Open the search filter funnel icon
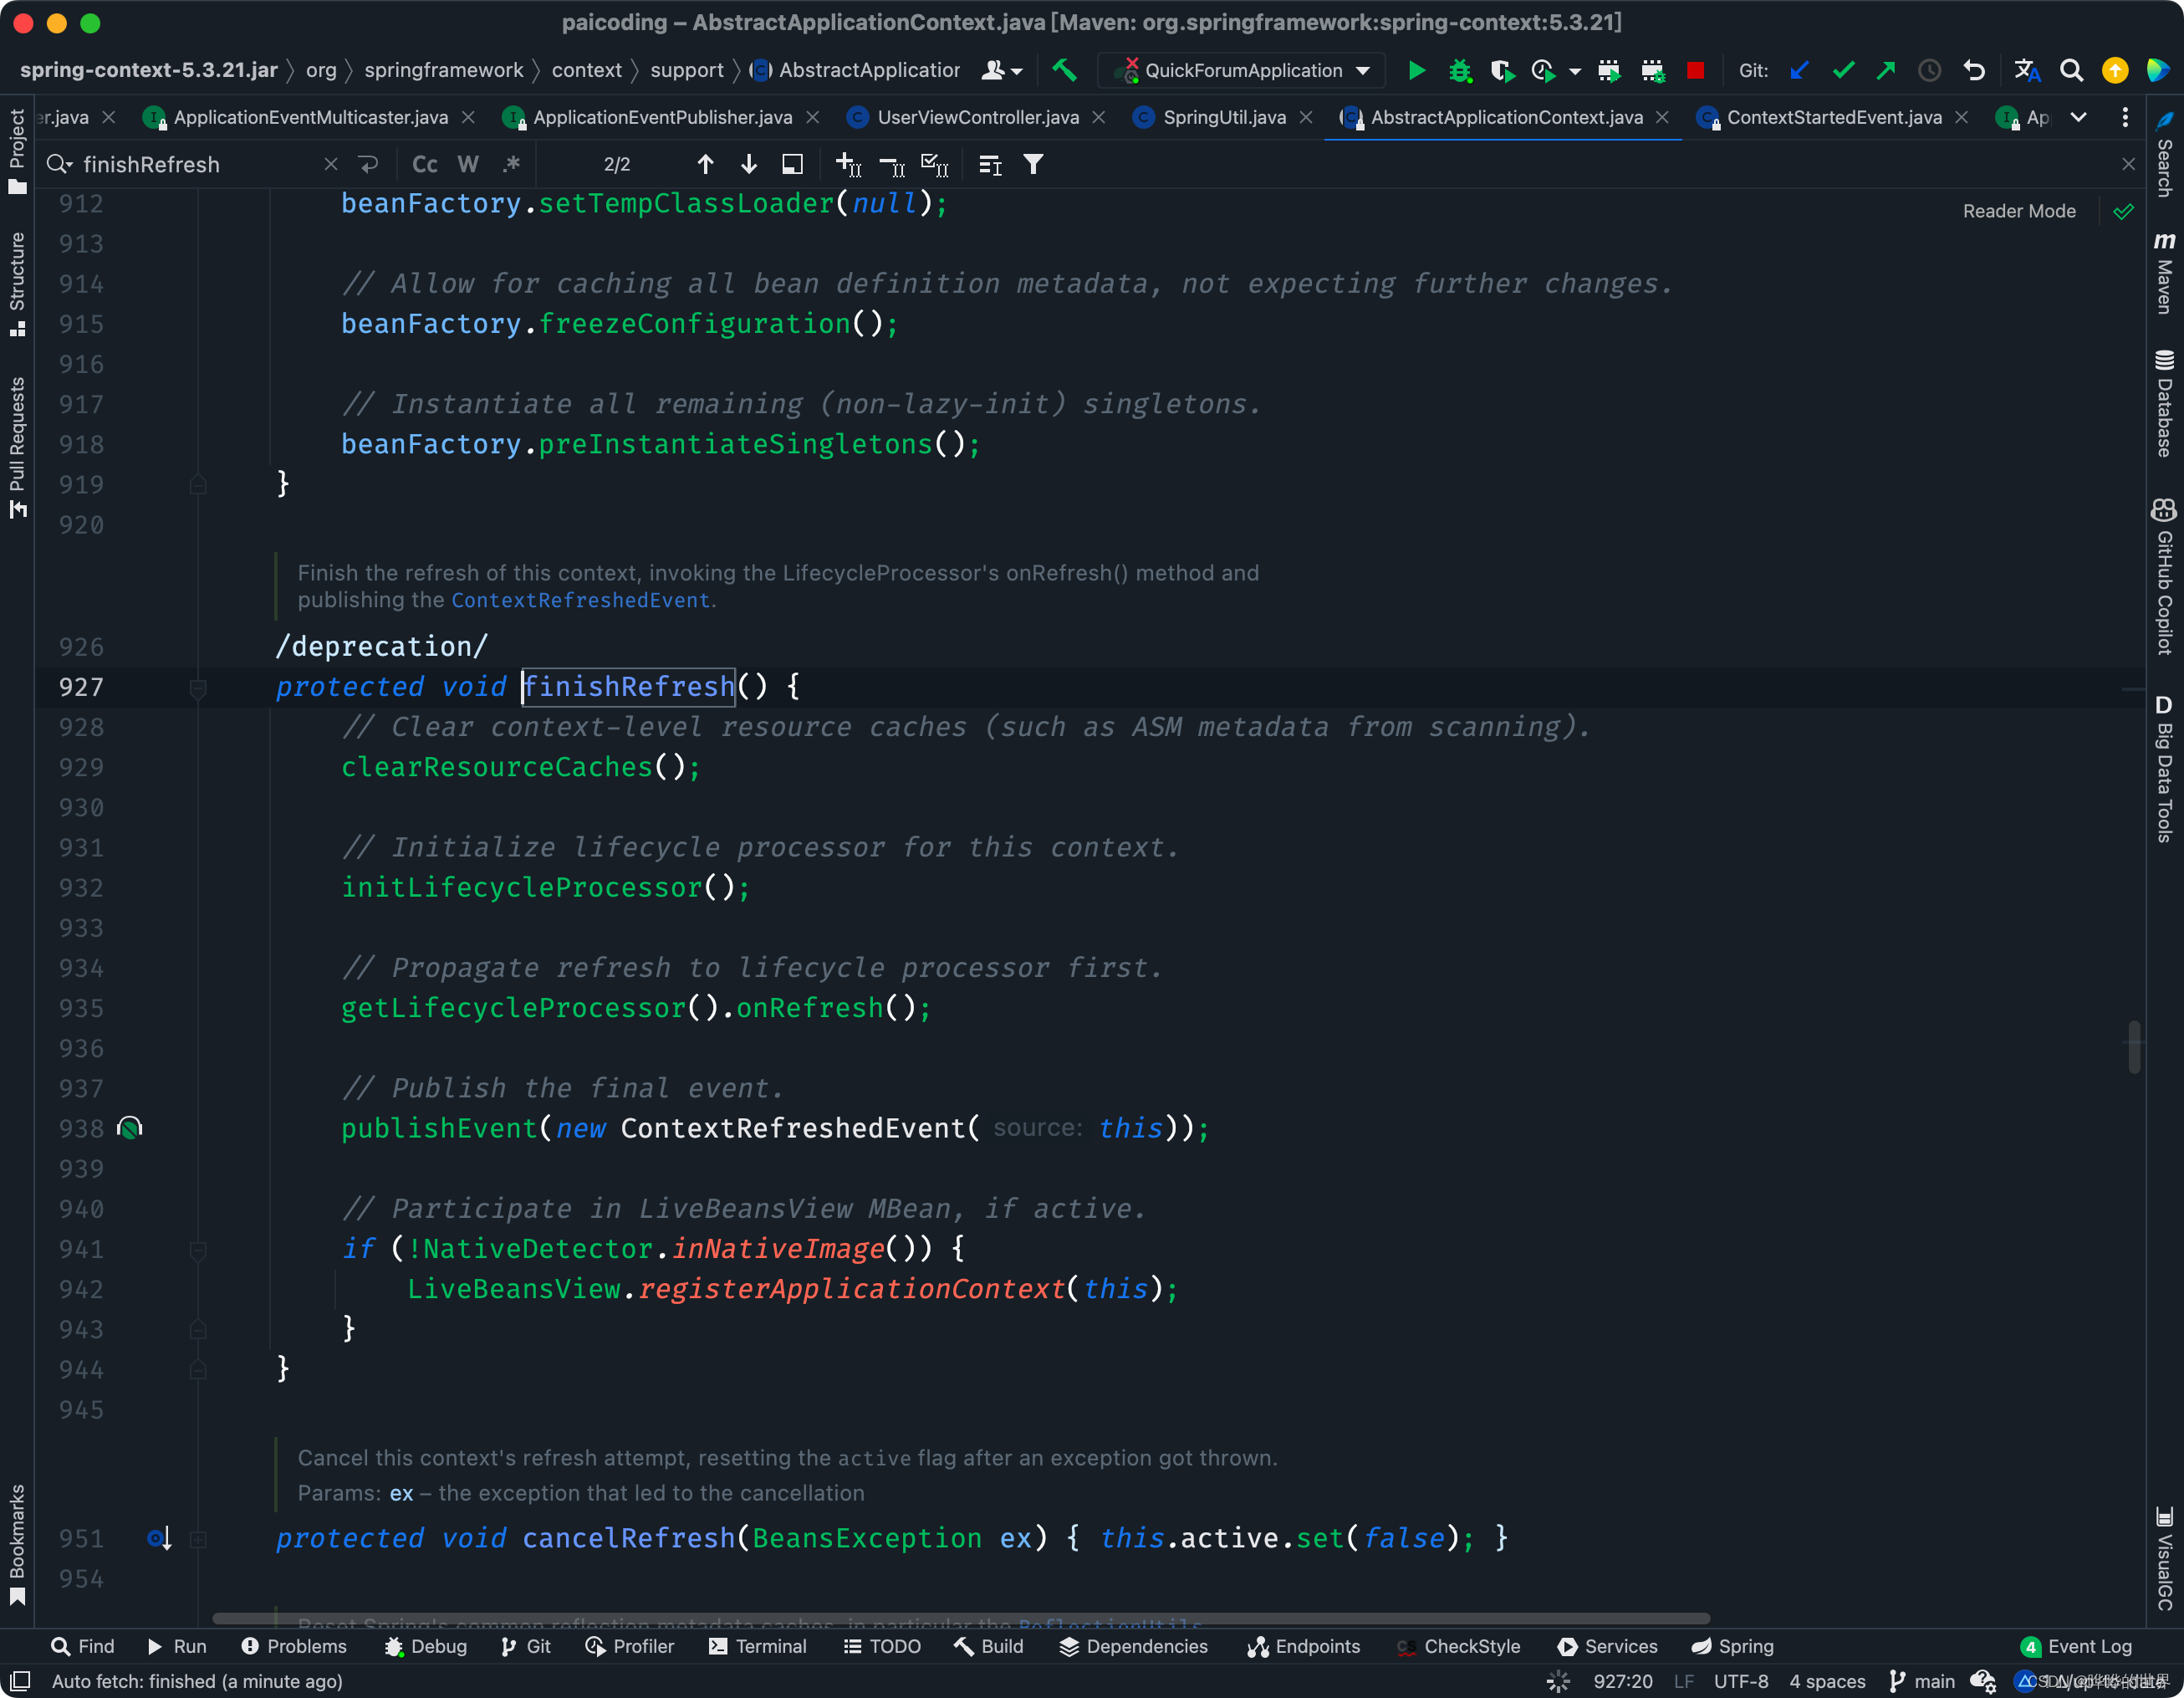 point(1033,164)
